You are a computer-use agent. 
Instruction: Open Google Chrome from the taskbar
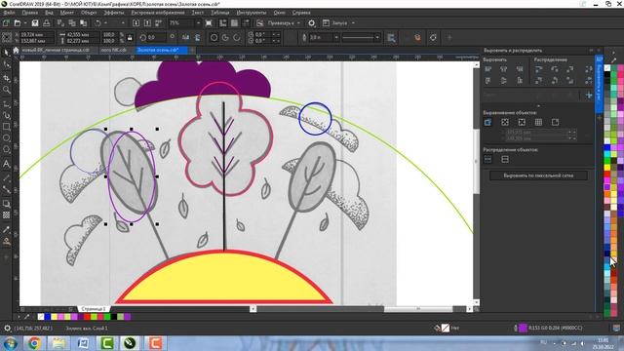pyautogui.click(x=35, y=342)
